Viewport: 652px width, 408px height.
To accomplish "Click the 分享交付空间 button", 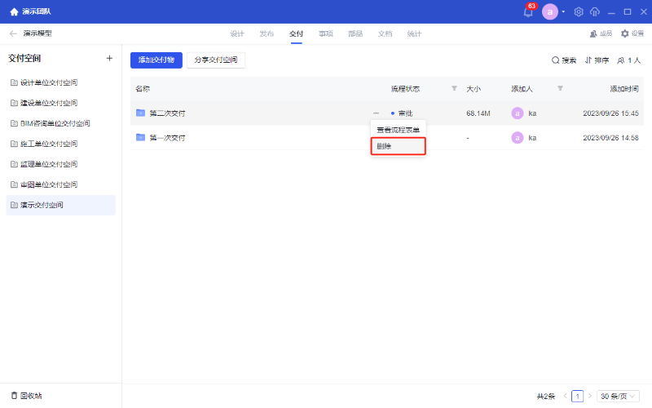I will [x=216, y=60].
